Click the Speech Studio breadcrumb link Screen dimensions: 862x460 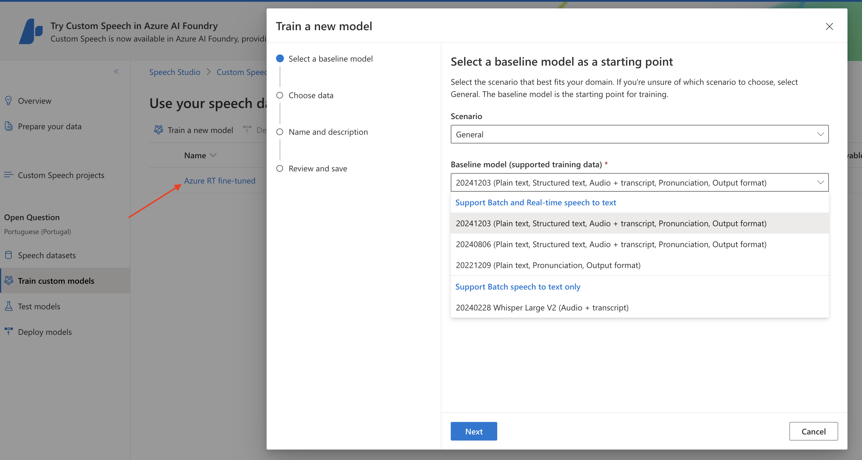[x=175, y=72]
